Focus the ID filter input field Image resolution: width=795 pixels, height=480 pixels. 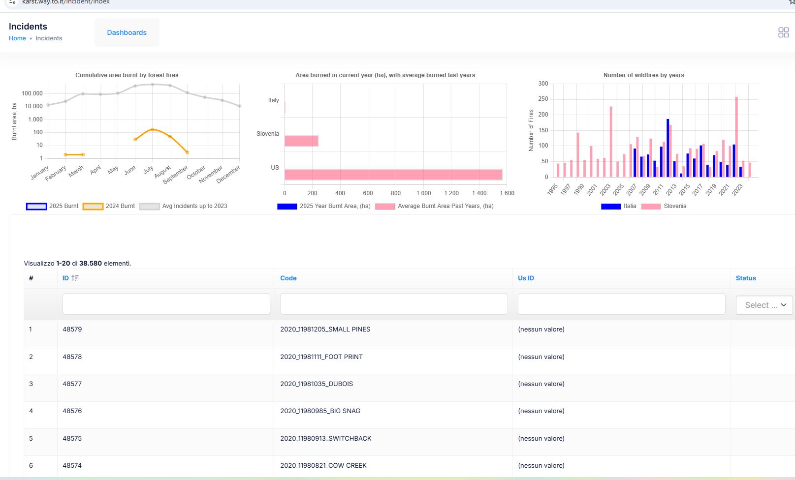point(166,304)
